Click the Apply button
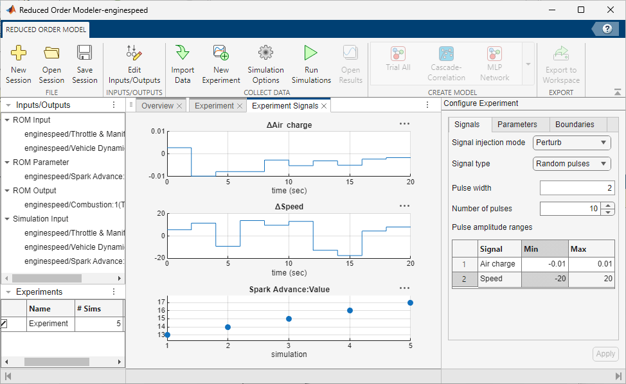The width and height of the screenshot is (626, 384). 605,354
